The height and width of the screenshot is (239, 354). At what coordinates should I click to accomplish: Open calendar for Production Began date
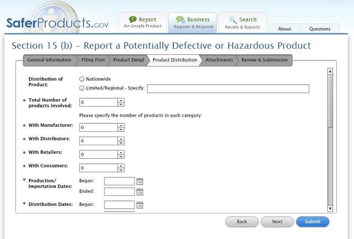[140, 181]
